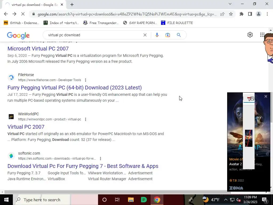Click the taskbar Type here to search box
Image resolution: width=273 pixels, height=205 pixels.
(41, 200)
